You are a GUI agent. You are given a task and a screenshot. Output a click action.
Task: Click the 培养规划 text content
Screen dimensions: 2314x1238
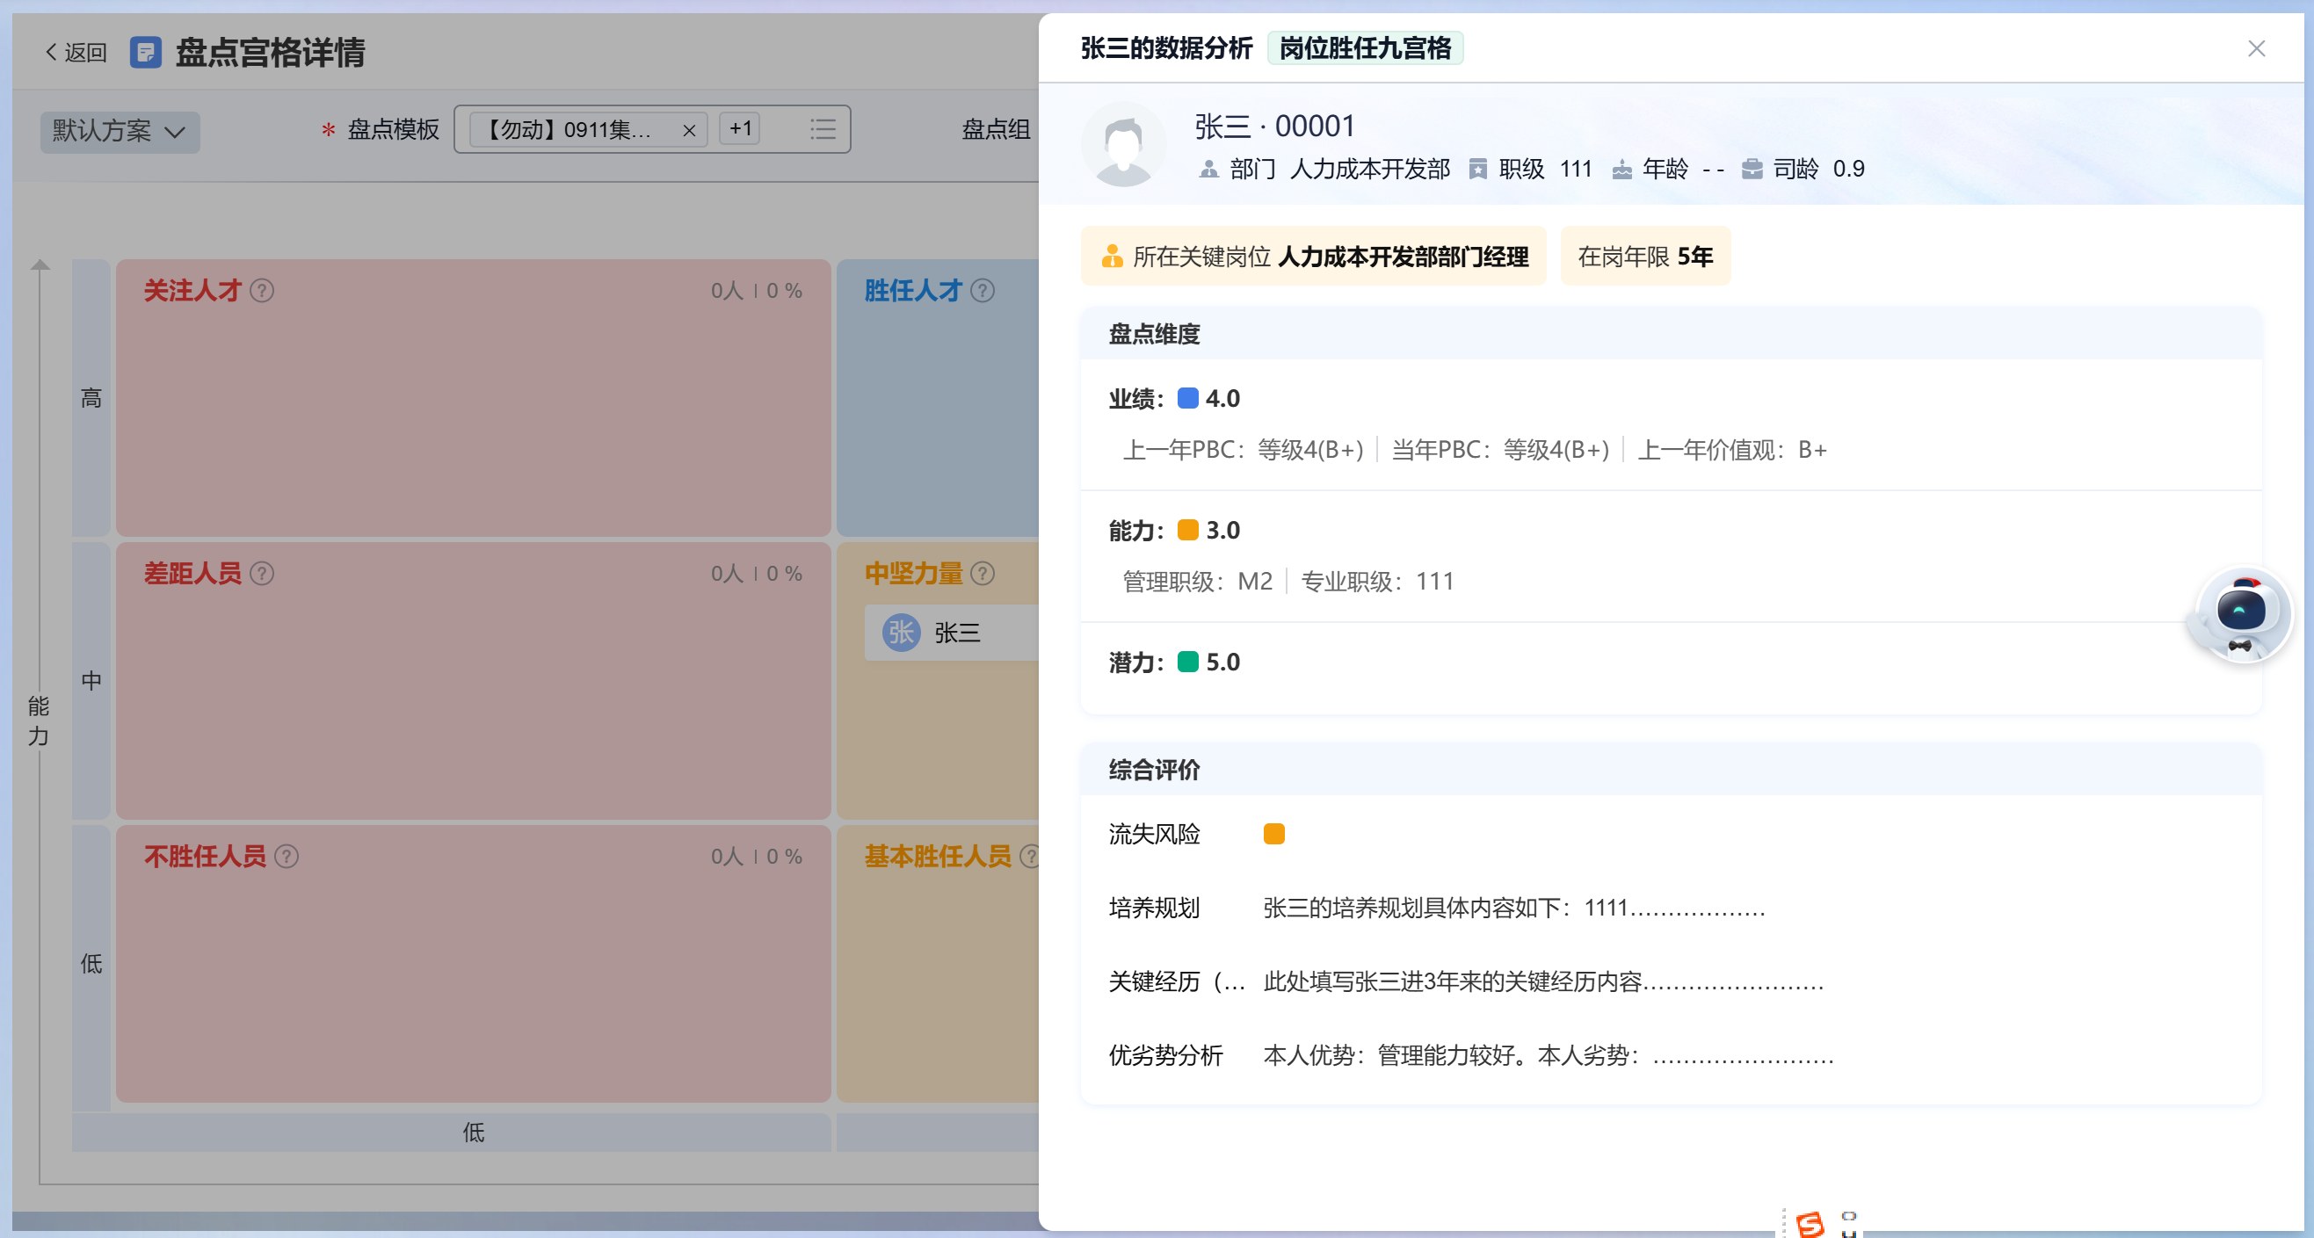click(1513, 909)
